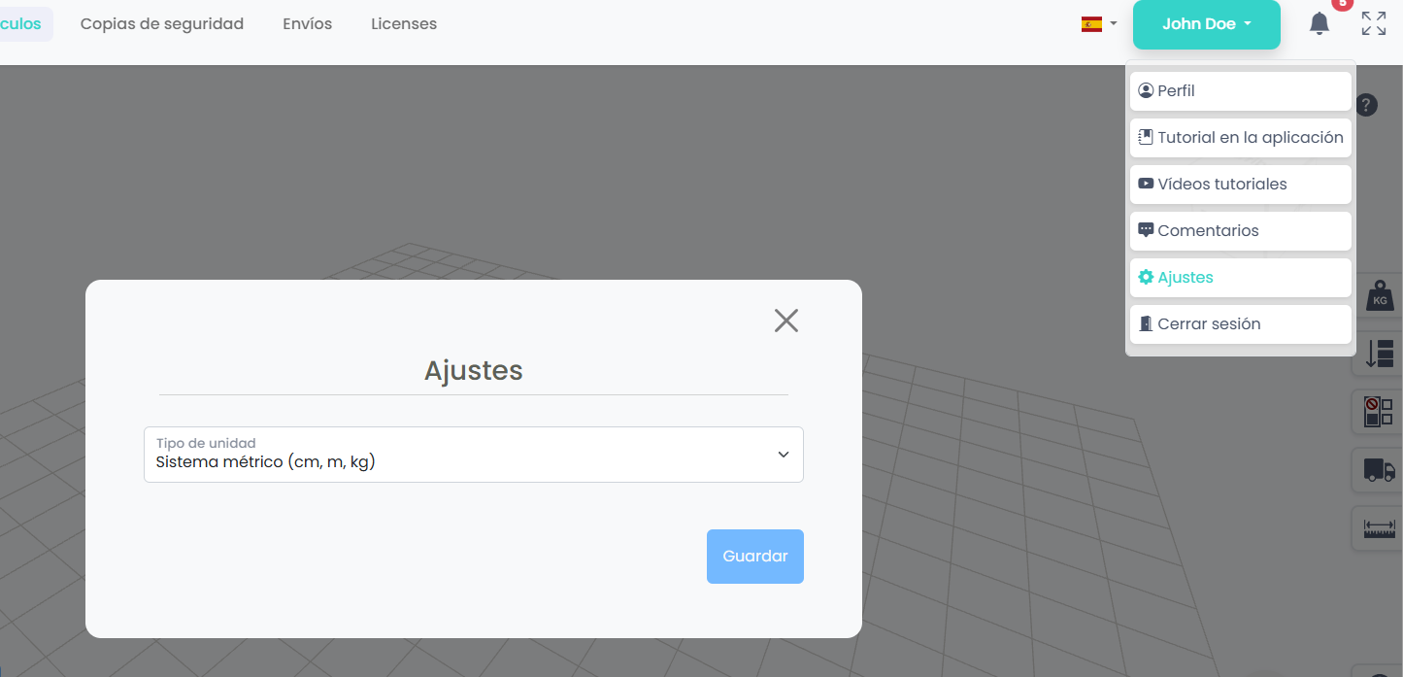
Task: Select Perfil from the user menu
Action: coord(1240,91)
